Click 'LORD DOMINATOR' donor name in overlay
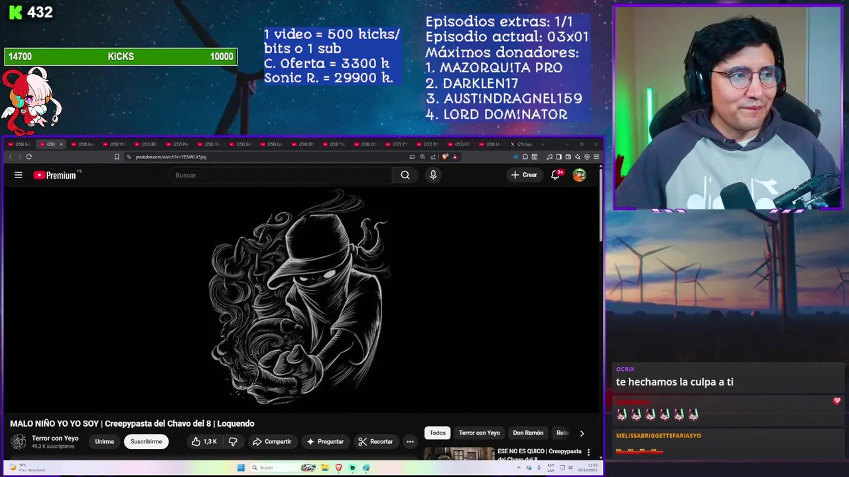 (x=505, y=115)
